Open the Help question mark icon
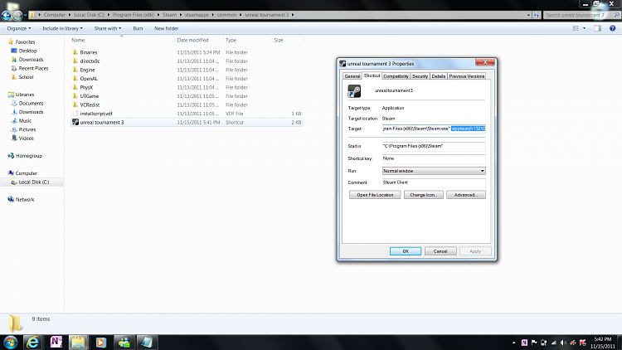Viewport: 622px width, 350px height. pos(613,28)
